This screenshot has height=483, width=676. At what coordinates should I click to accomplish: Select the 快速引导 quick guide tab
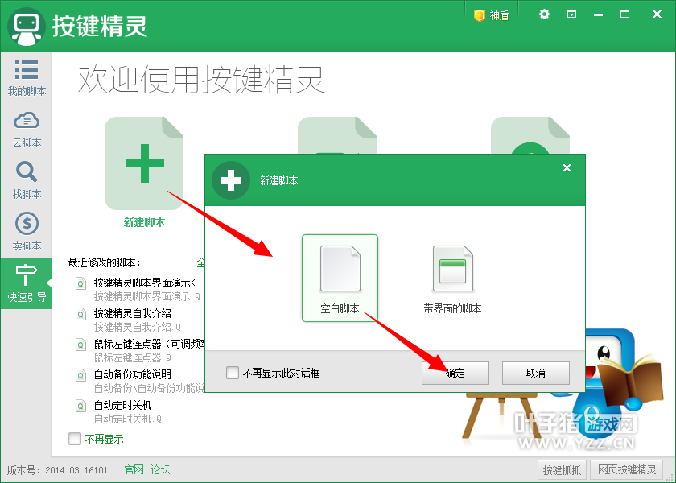coord(27,283)
